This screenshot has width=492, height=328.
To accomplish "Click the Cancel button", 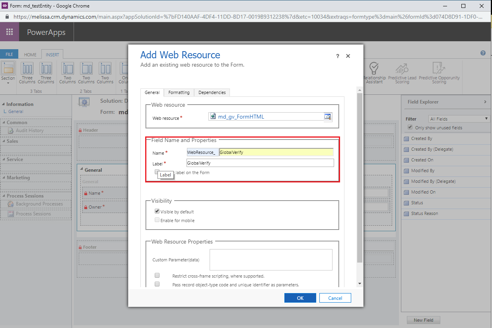I will tap(335, 298).
